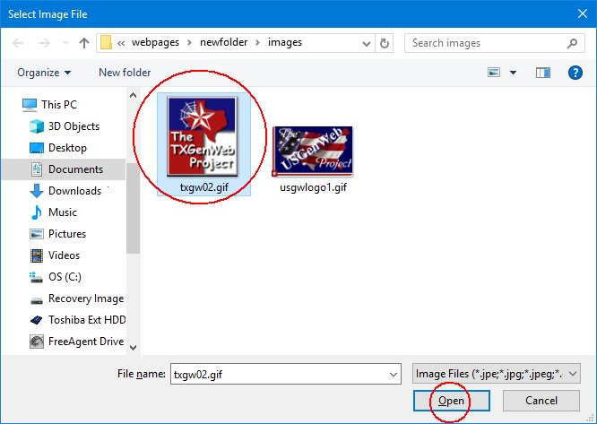The width and height of the screenshot is (597, 424).
Task: Refresh the images folder view
Action: (x=385, y=43)
